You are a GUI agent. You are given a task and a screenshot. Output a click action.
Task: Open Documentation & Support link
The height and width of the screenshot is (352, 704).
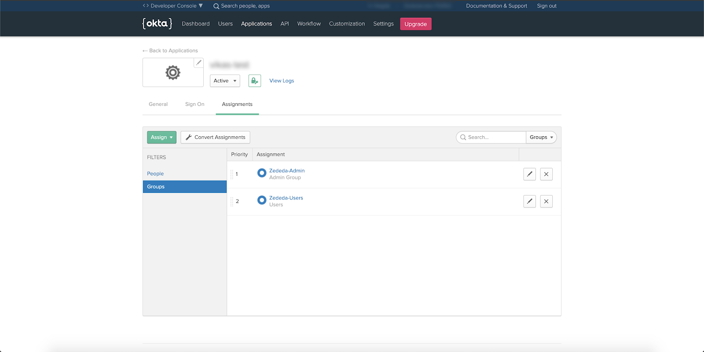[496, 6]
